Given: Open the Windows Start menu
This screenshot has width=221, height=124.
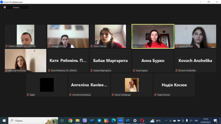Looking at the screenshot, I should [x=4, y=121].
